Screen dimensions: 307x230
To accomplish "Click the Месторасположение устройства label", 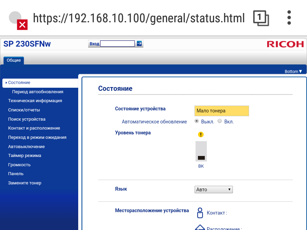I will click(152, 210).
